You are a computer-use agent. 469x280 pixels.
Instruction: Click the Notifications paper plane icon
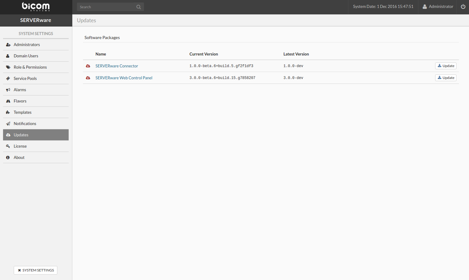[8, 124]
